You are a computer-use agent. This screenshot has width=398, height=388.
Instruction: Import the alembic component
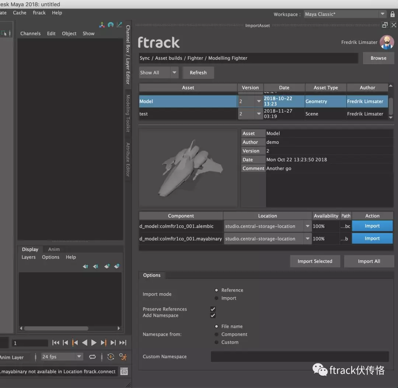point(372,226)
